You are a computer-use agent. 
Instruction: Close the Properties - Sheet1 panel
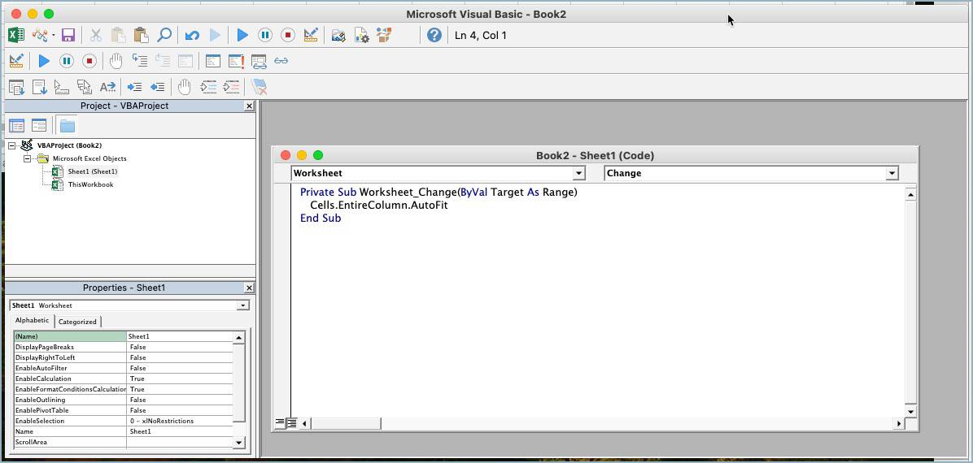249,288
